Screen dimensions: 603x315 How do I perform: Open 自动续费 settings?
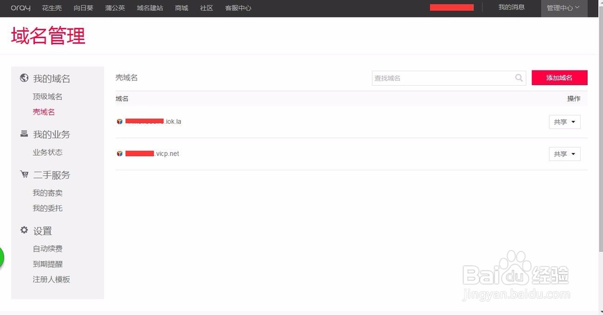(x=47, y=249)
